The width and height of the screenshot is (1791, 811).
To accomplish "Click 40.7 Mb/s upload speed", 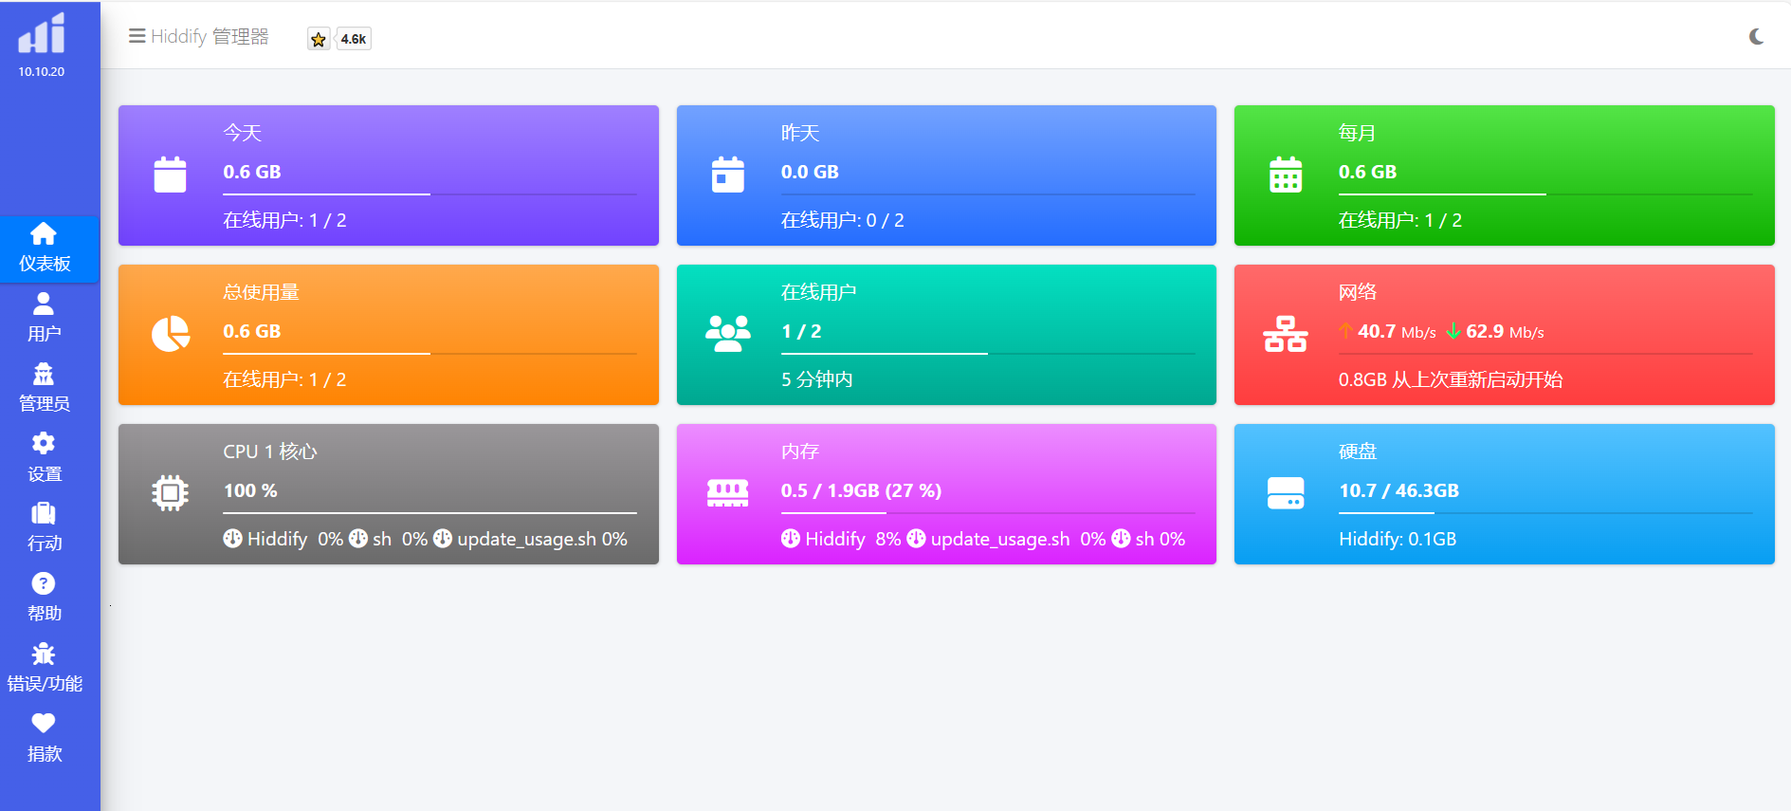I will pos(1397,331).
